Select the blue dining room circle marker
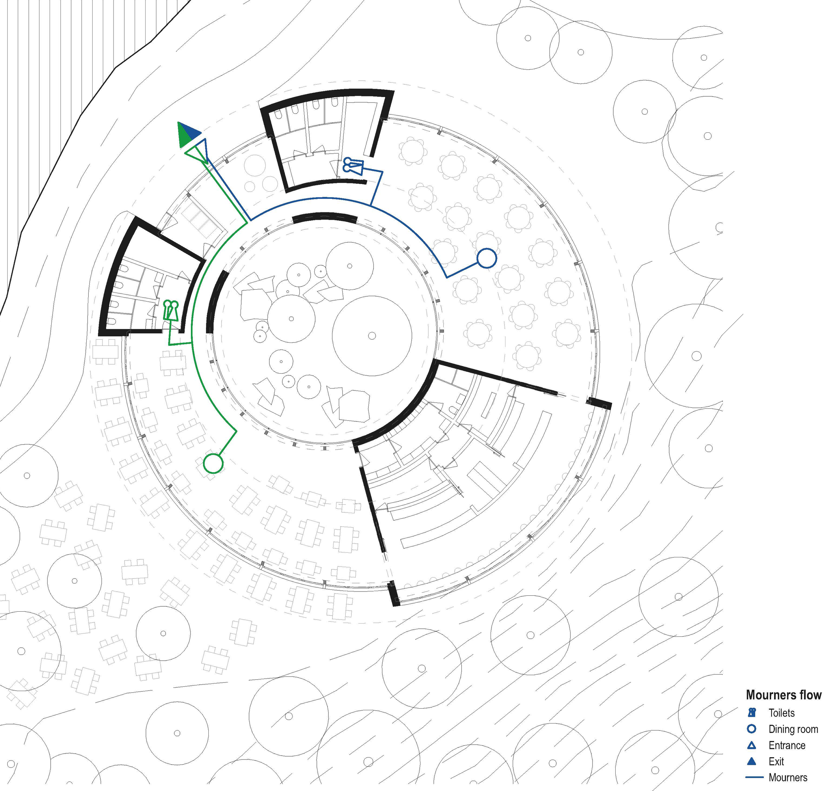 [486, 258]
